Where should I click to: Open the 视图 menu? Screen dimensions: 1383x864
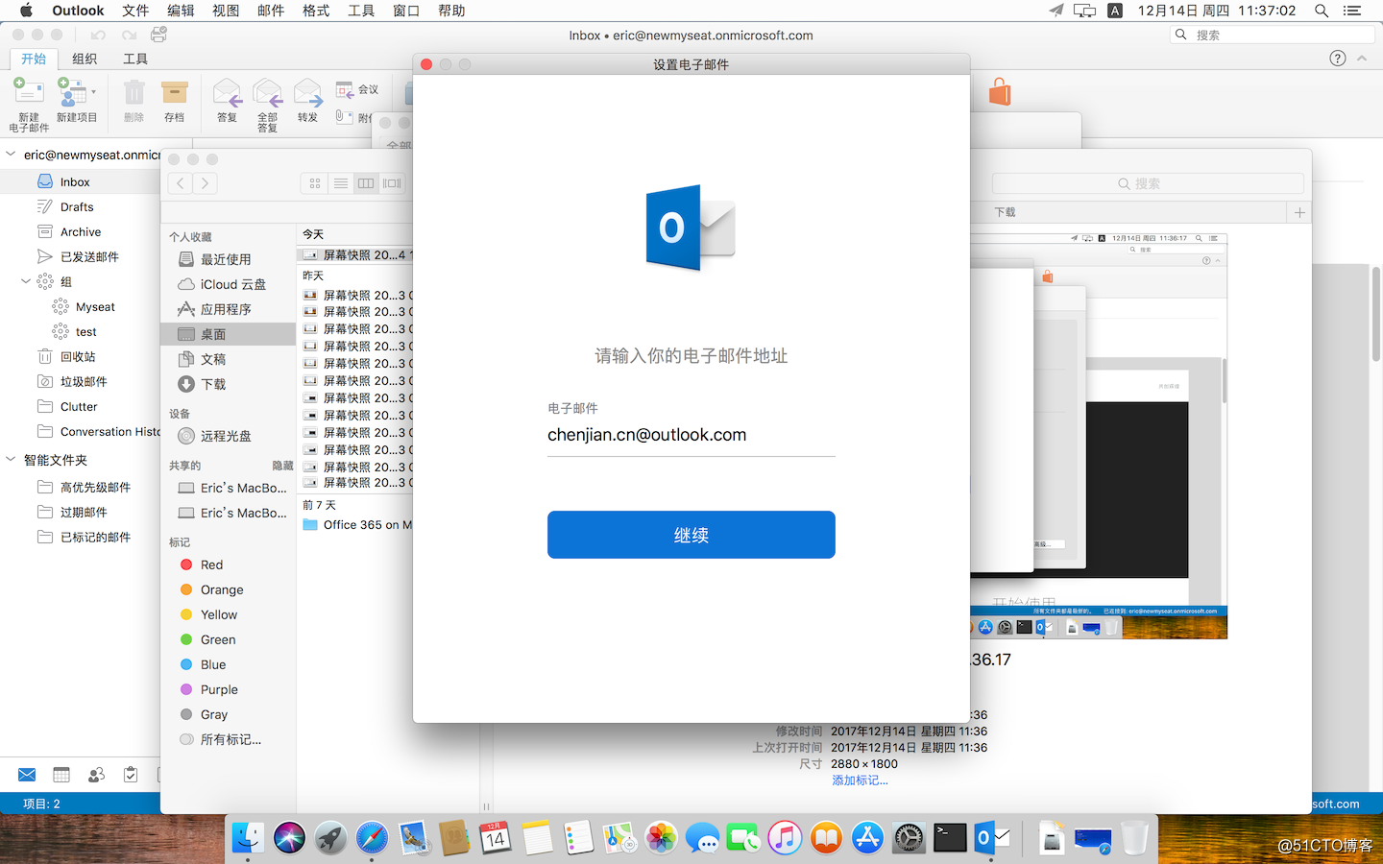(226, 11)
